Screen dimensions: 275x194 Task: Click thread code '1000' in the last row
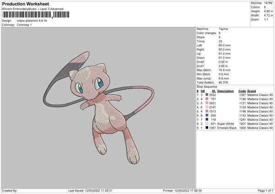coord(242,128)
